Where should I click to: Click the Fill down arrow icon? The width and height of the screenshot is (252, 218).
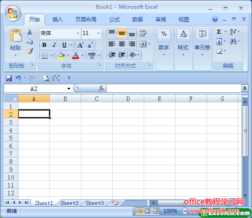(x=219, y=42)
